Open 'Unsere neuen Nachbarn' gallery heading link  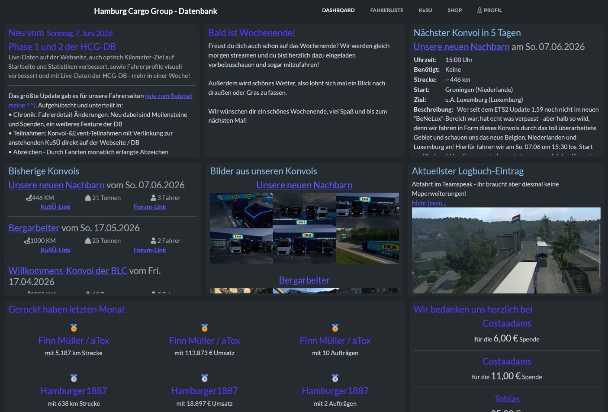[304, 185]
